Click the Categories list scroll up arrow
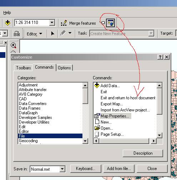This screenshot has height=180, width=177. pyautogui.click(x=85, y=85)
